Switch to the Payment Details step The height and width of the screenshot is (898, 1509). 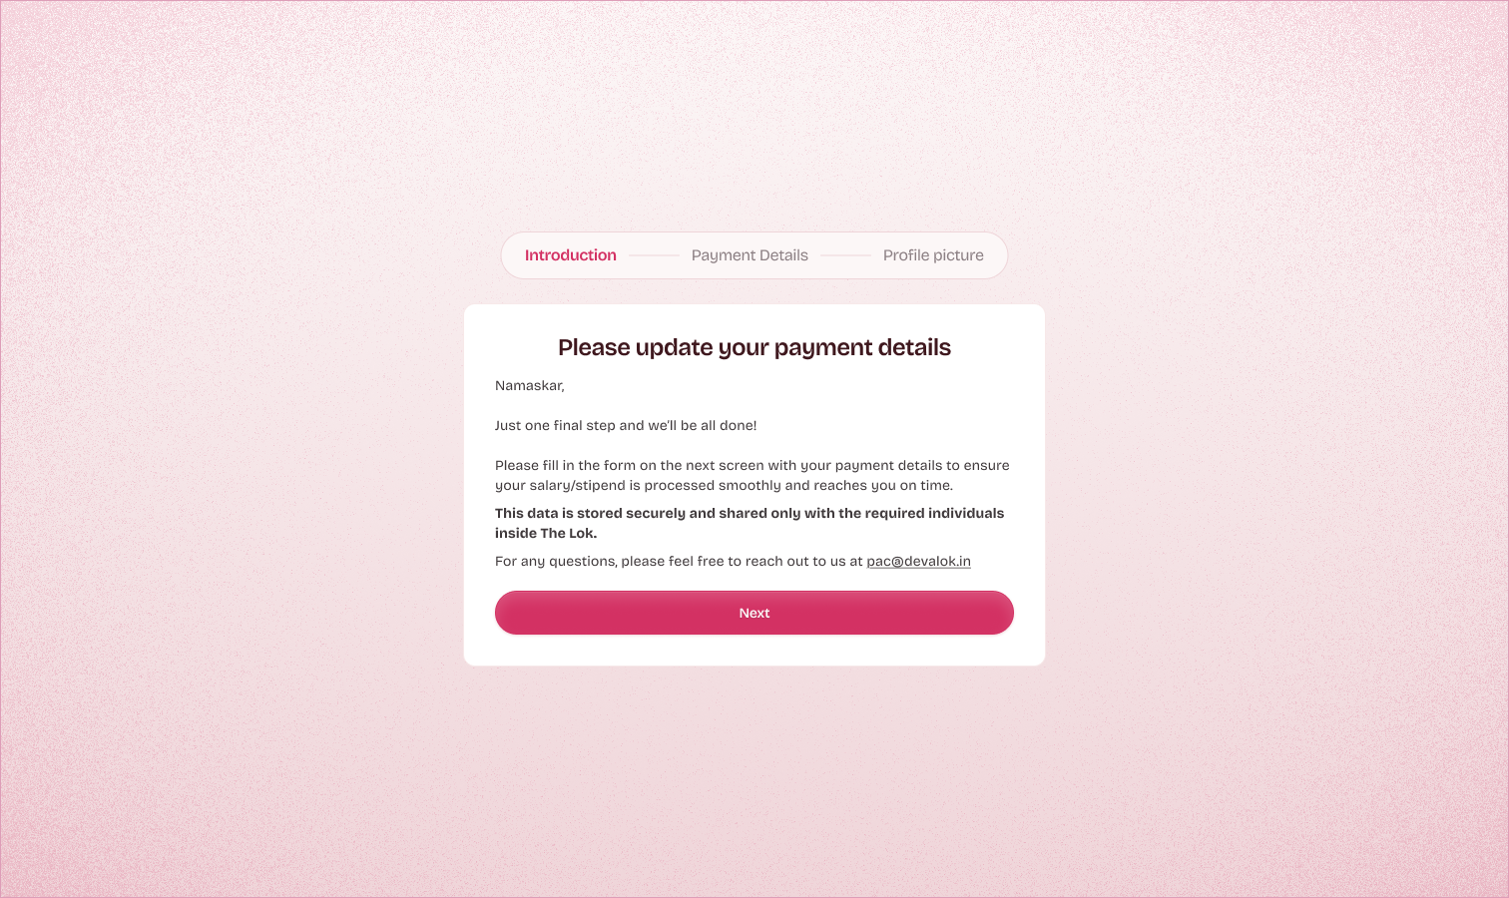[750, 255]
